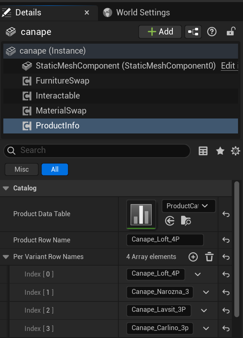Reset Product Row Name to default

pos(226,240)
